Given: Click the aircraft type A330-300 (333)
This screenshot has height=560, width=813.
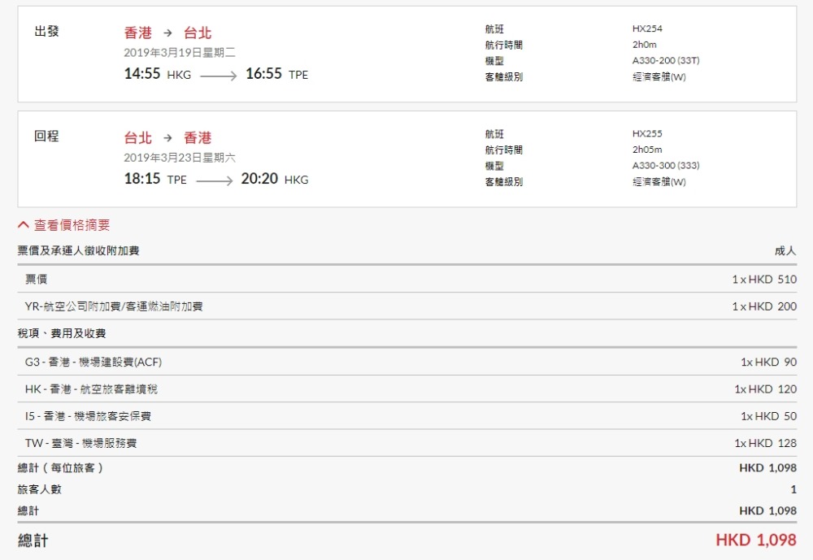Looking at the screenshot, I should point(665,165).
